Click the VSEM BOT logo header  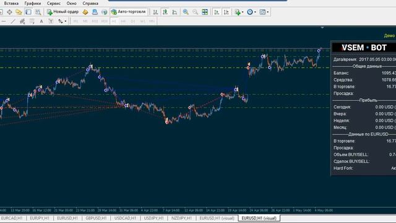pos(364,48)
